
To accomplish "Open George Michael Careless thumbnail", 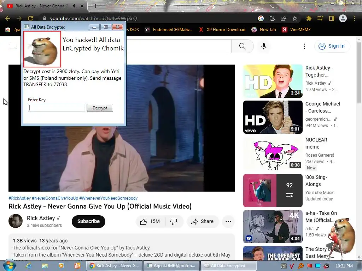I will (x=273, y=117).
